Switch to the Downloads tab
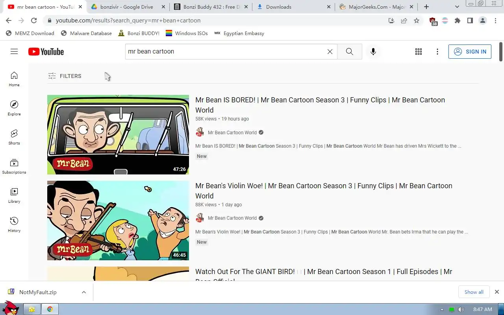 293,7
